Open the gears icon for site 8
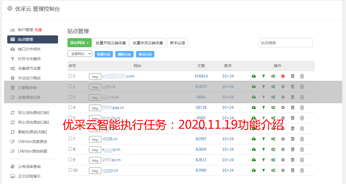 coord(273,149)
